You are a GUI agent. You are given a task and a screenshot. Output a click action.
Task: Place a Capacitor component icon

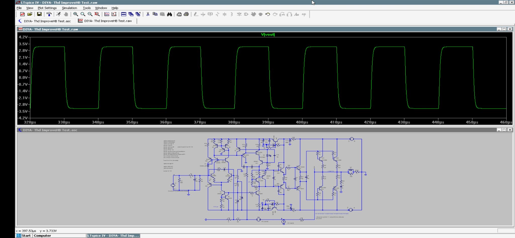(225, 14)
